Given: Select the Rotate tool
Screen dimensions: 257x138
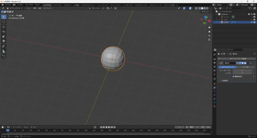Looking at the screenshot, I should coord(4,31).
